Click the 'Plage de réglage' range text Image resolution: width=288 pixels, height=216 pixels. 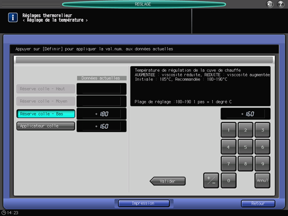[183, 102]
